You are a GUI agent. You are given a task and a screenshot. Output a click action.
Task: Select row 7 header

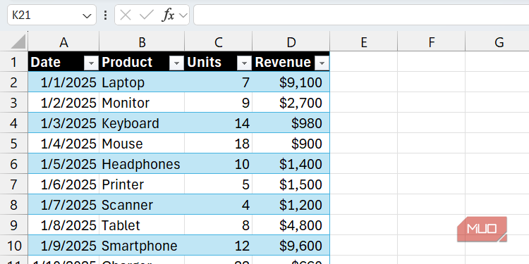tap(14, 184)
